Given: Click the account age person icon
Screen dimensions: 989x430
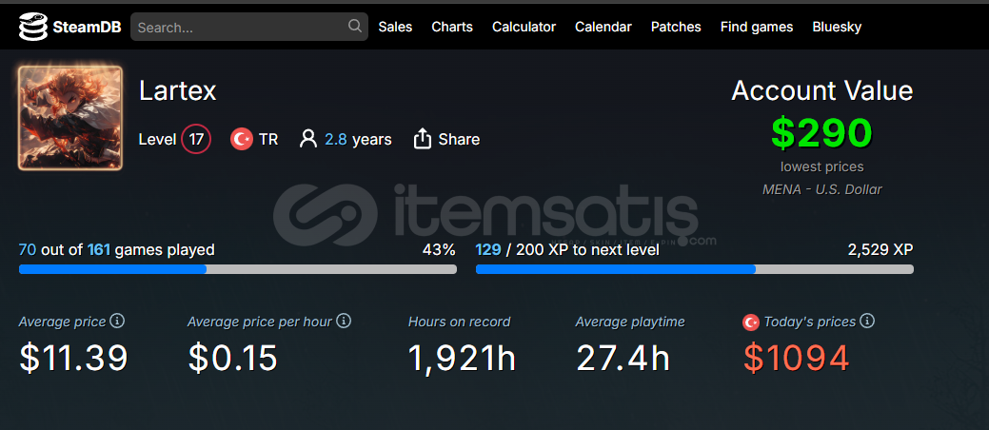Looking at the screenshot, I should (x=308, y=139).
